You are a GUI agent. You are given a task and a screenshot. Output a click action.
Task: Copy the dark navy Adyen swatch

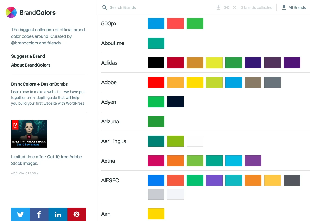175,102
